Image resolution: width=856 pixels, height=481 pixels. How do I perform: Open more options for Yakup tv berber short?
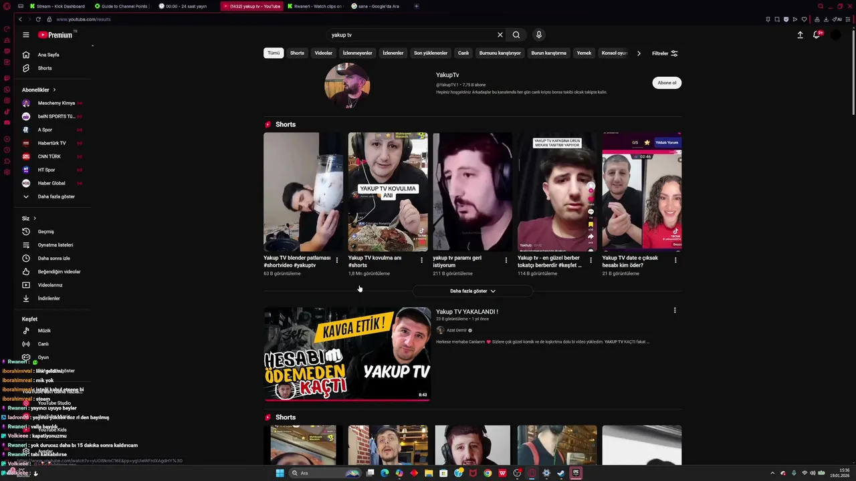(591, 260)
